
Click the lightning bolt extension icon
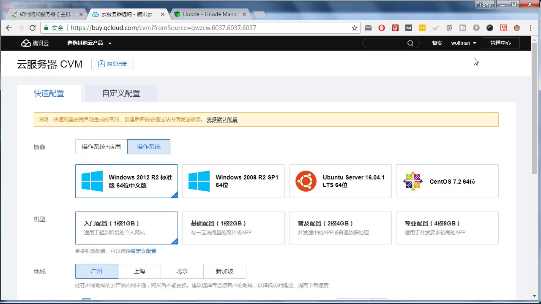(476, 28)
